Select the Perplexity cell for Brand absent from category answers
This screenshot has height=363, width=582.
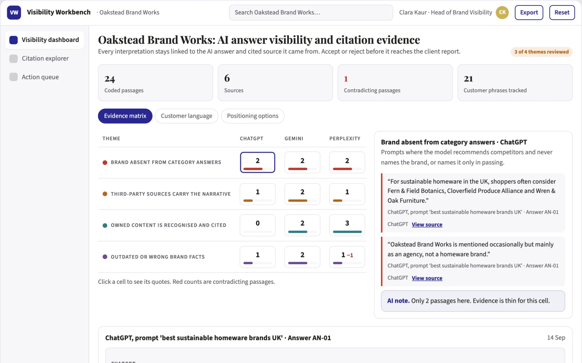pos(347,162)
